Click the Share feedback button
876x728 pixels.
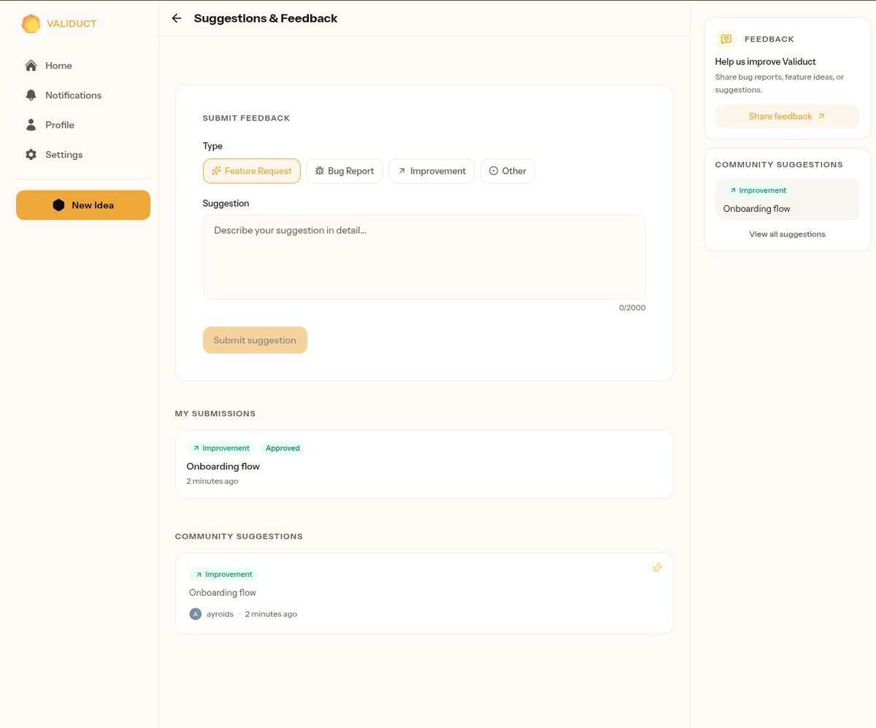[788, 116]
